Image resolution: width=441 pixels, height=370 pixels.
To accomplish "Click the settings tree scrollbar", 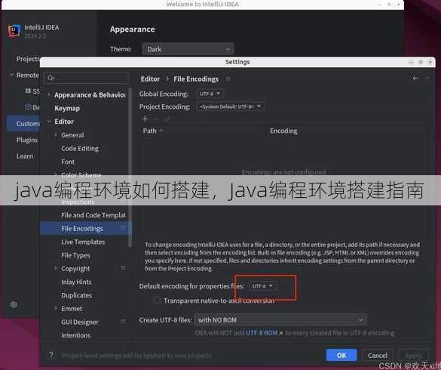I will tap(130, 168).
